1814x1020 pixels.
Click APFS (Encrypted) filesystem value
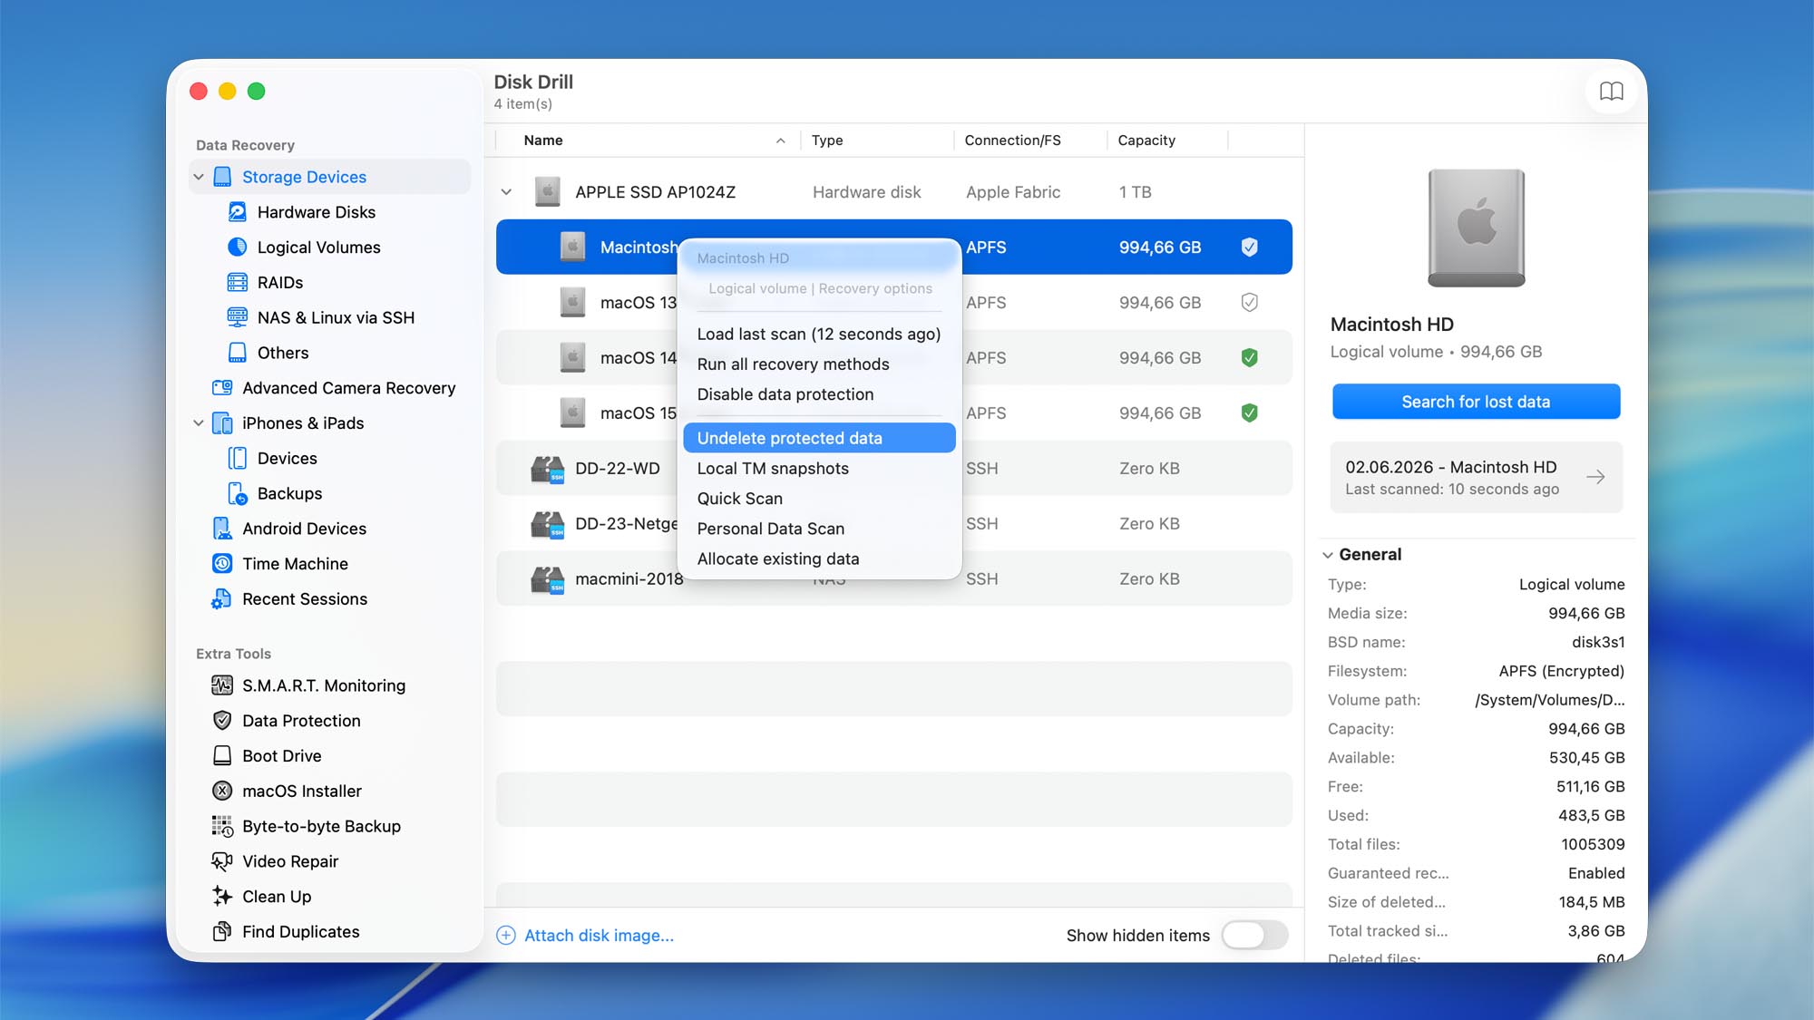click(x=1561, y=671)
